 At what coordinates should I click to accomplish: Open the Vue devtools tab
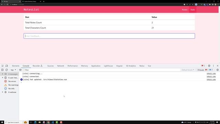[x=149, y=66]
